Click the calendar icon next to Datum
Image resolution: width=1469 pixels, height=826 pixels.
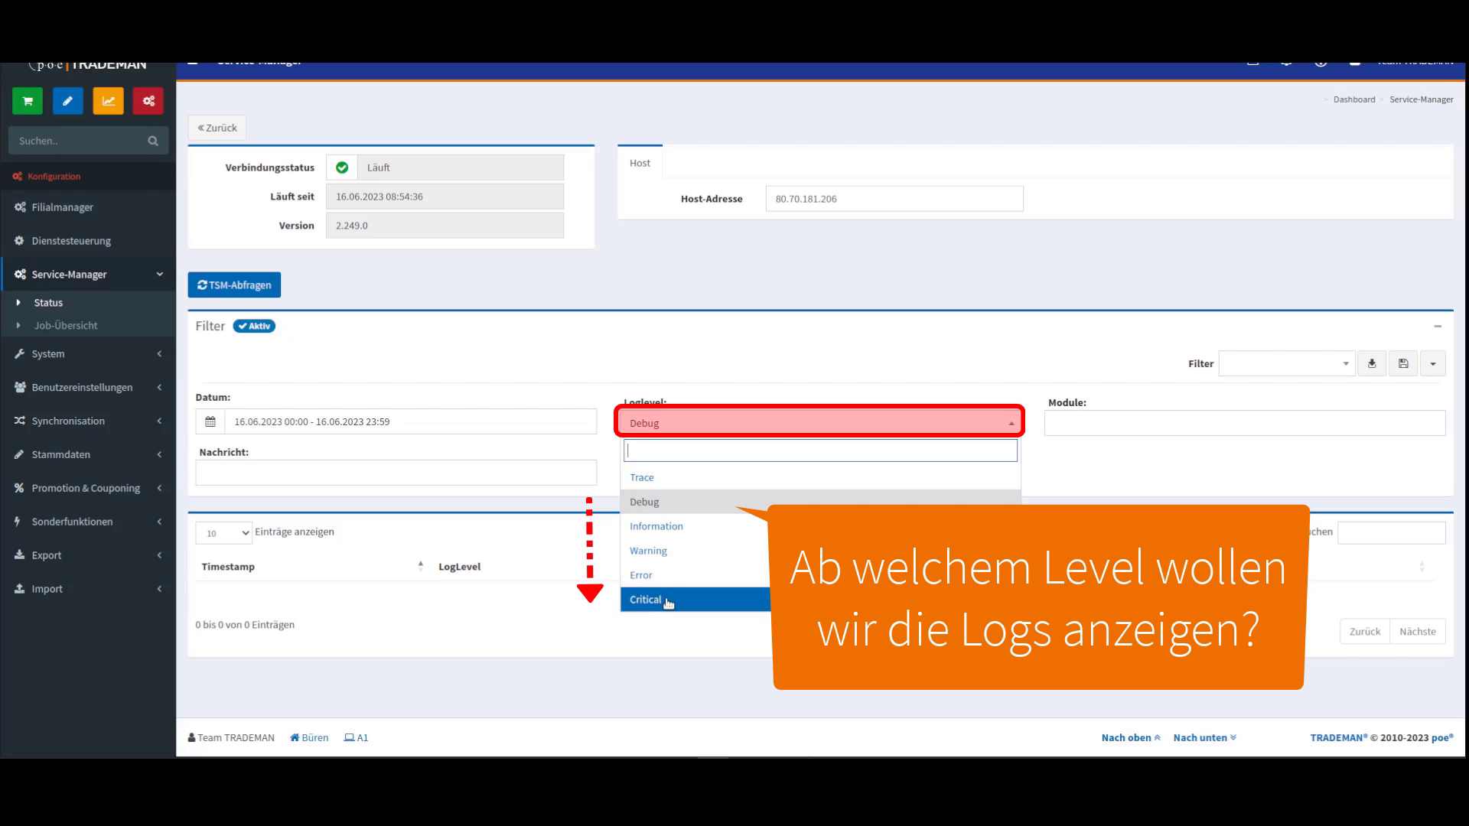point(210,421)
